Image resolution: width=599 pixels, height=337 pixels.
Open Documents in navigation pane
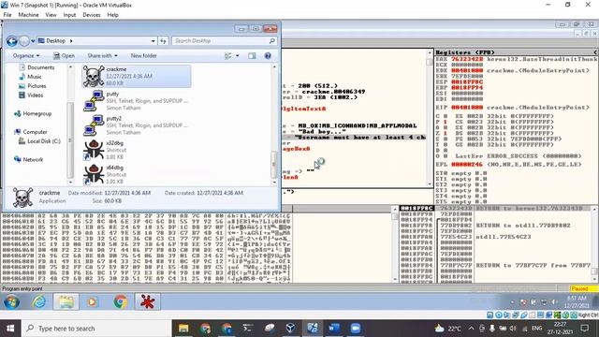[37, 67]
